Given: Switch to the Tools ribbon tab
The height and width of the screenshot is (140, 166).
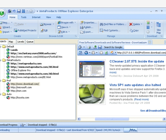Looking at the screenshot, I should [24, 17].
